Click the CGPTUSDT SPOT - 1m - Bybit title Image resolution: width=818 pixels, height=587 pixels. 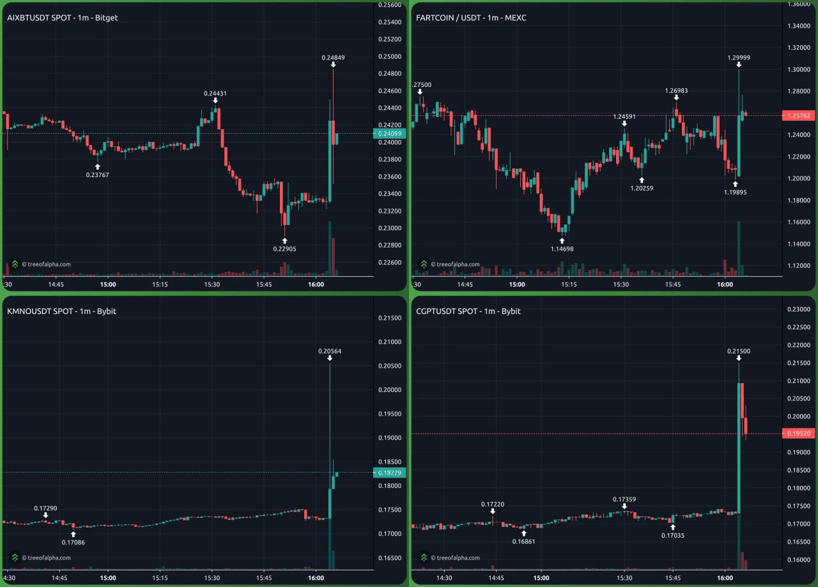coord(468,311)
